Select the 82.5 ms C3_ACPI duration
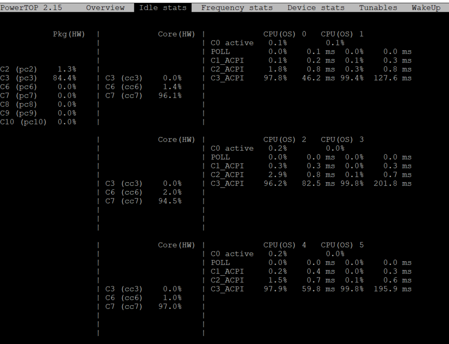The height and width of the screenshot is (344, 449). pos(318,183)
